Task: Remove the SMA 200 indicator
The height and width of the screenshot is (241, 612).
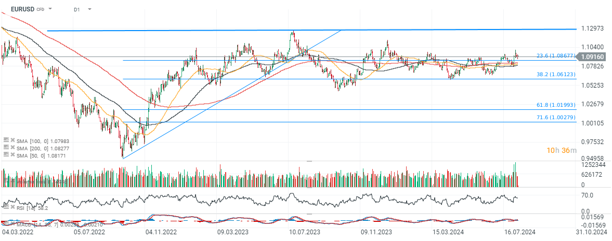Action: click(13, 147)
